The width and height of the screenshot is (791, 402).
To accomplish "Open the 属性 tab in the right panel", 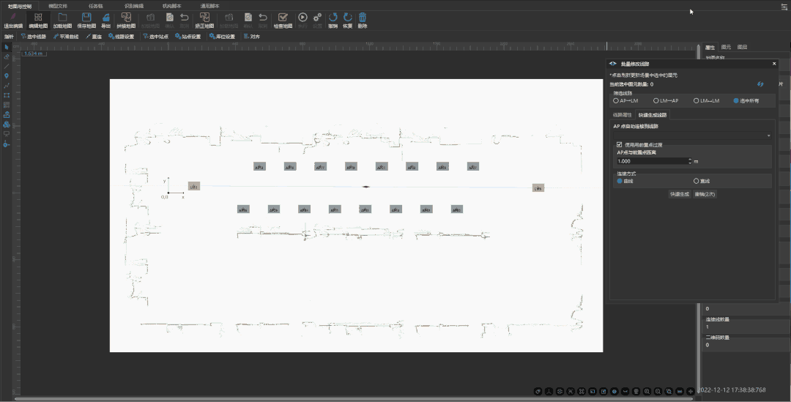I will (710, 48).
